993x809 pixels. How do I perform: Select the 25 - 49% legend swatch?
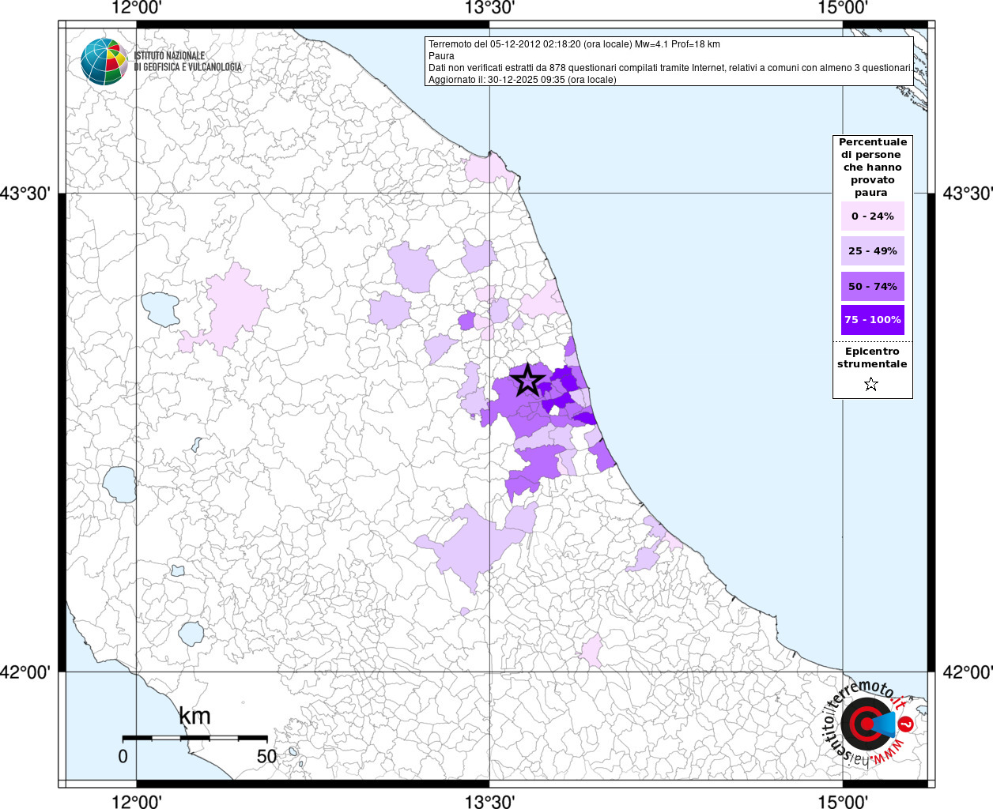click(872, 251)
